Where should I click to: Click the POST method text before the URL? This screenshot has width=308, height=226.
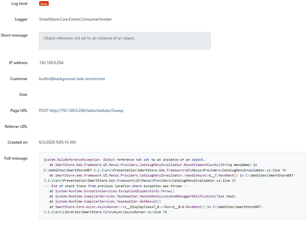(x=43, y=110)
